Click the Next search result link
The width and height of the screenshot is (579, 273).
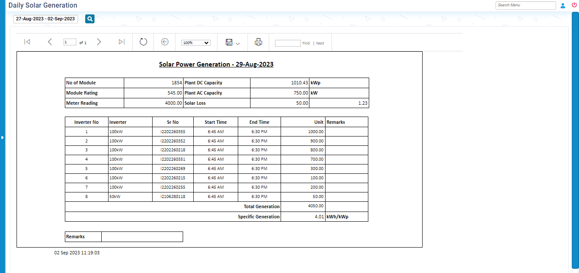point(320,43)
